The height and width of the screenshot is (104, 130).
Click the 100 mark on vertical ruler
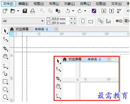[x=11, y=78]
